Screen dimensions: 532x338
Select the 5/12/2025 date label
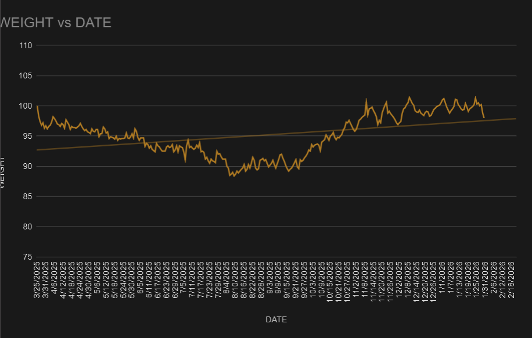(106, 279)
